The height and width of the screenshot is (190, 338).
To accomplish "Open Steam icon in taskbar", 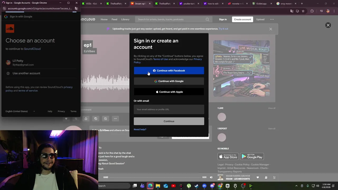I will point(196,186).
